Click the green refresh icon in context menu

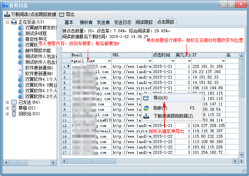(x=146, y=108)
